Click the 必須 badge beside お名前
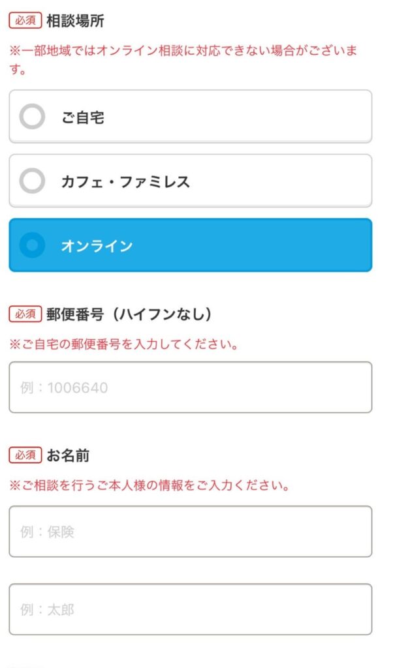Screen dimensions: 393x668 tap(25, 455)
